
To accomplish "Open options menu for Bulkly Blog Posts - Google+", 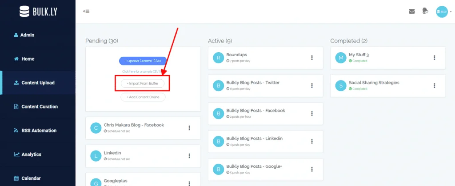I will (312, 169).
